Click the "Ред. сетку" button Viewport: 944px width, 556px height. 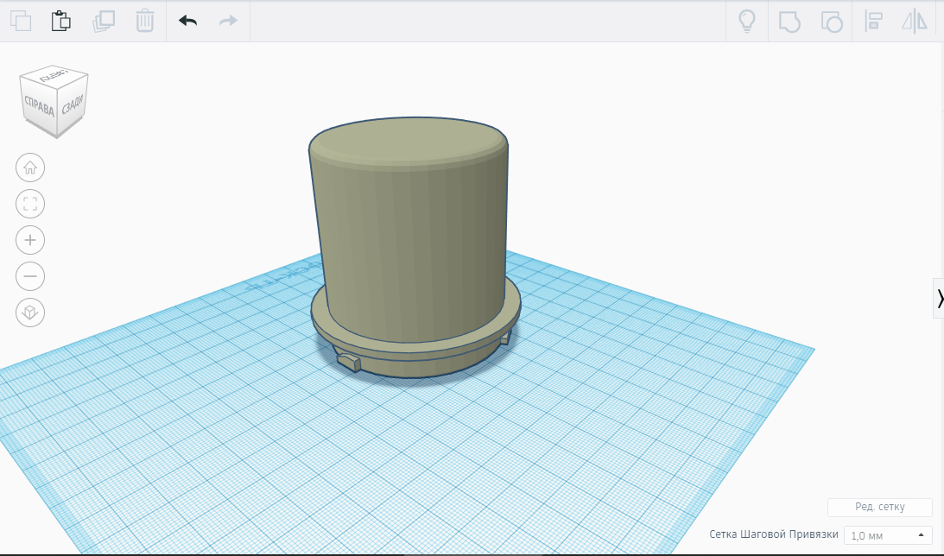(879, 508)
